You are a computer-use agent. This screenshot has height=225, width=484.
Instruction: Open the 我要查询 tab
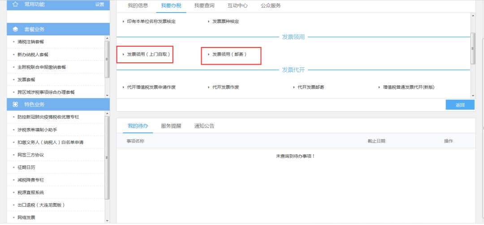204,5
